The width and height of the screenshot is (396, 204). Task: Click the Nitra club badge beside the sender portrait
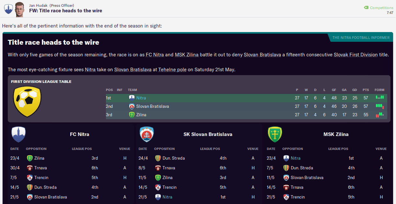tap(8, 9)
